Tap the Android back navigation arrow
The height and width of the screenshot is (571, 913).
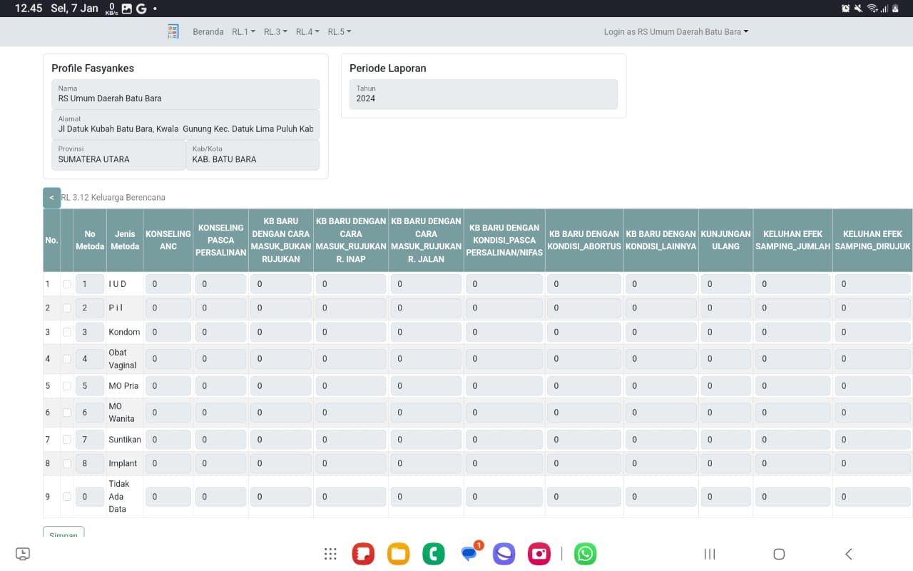tap(848, 554)
